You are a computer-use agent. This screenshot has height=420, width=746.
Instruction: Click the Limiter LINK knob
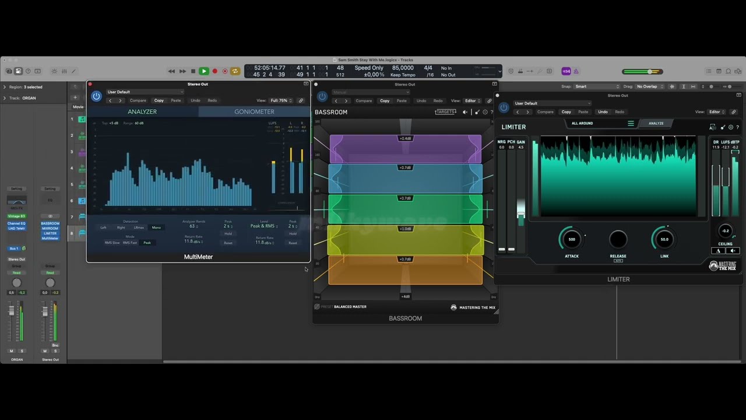coord(664,239)
